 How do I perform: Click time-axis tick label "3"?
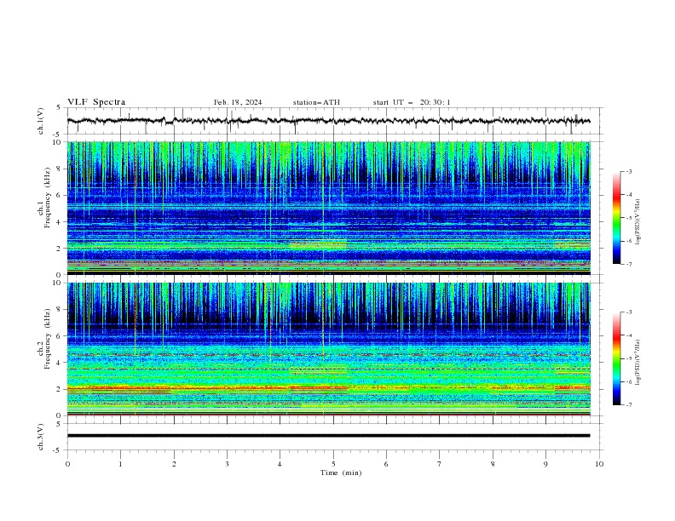(x=227, y=464)
